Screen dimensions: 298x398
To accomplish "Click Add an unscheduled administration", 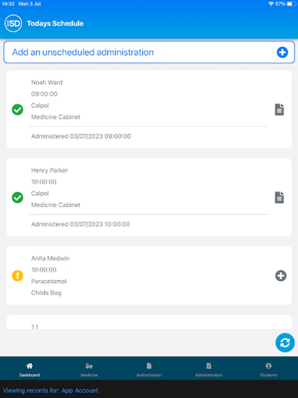I will tap(83, 53).
